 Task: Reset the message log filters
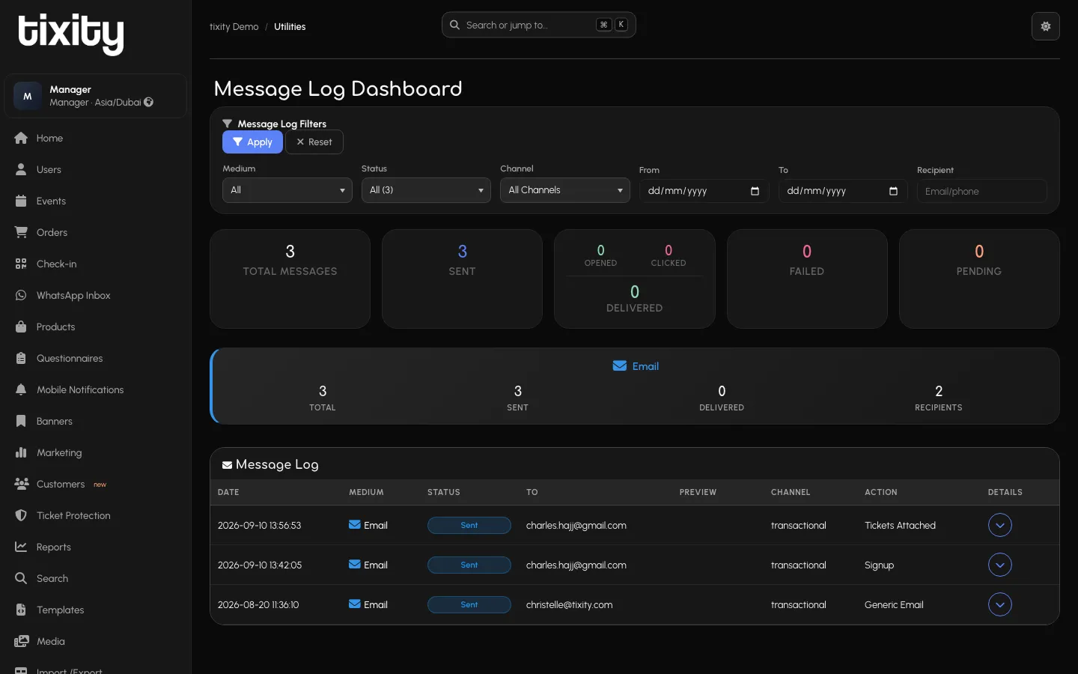point(314,142)
